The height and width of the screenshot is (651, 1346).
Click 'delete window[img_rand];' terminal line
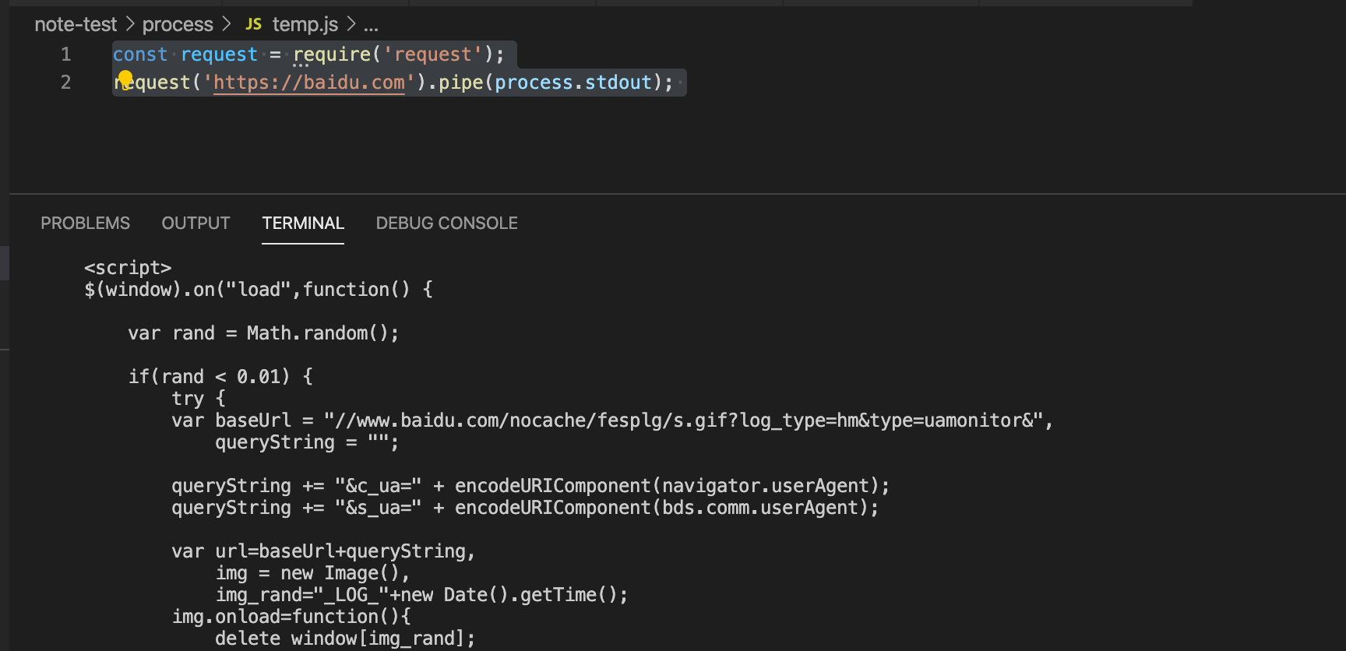click(x=345, y=639)
